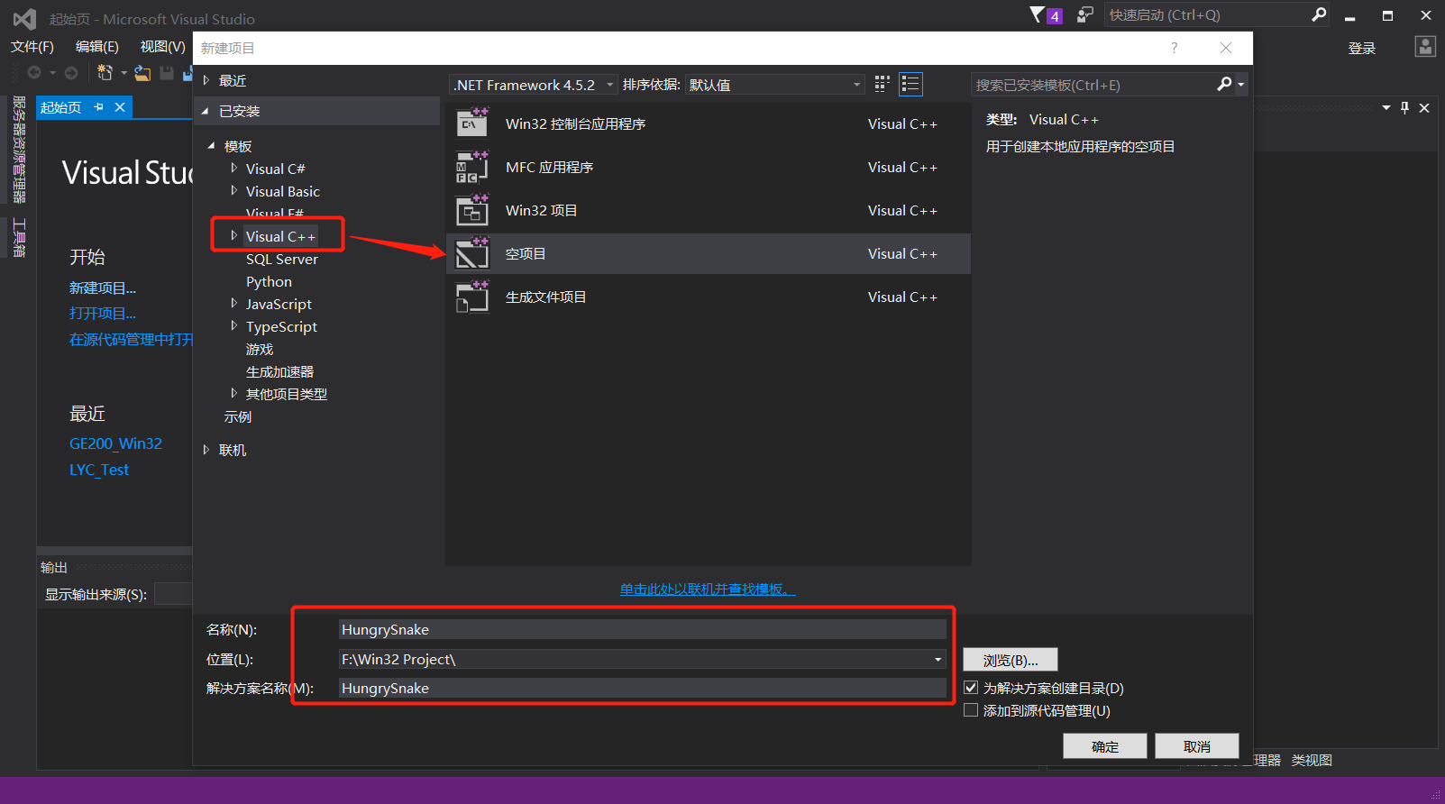Expand the TypeScript node
1445x804 pixels.
point(234,326)
